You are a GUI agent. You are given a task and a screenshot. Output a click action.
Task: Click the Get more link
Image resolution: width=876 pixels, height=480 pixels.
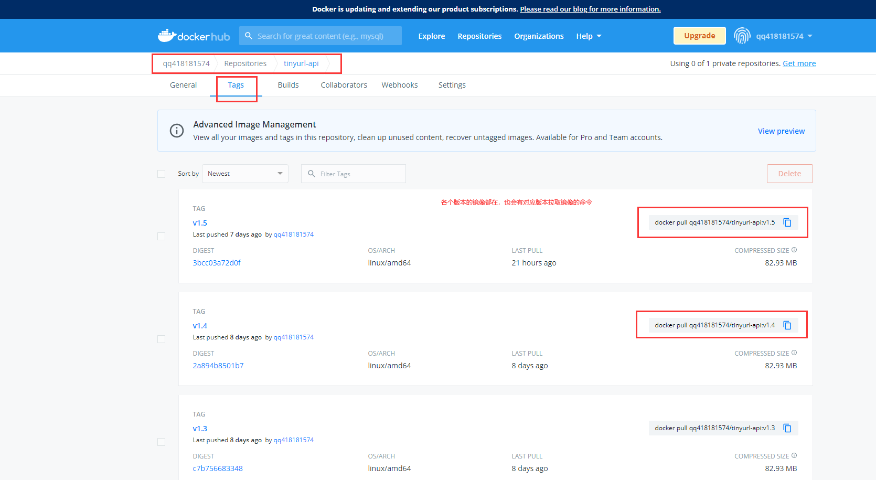coord(799,63)
